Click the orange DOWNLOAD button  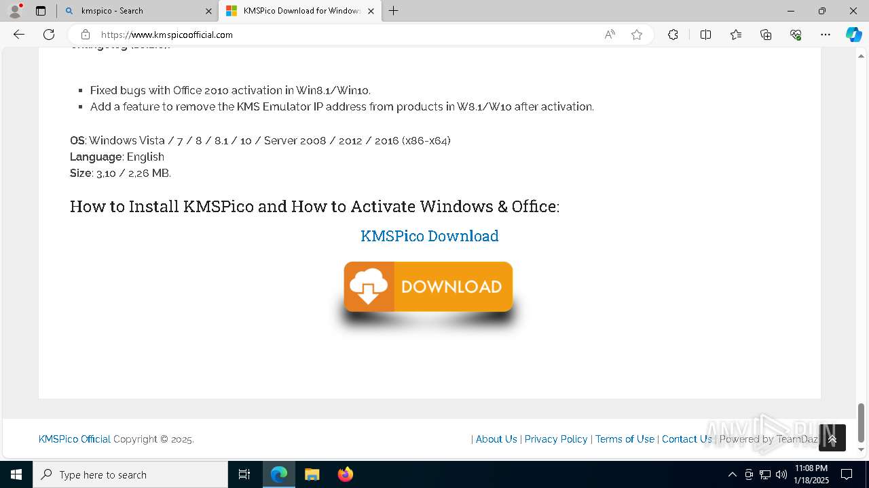[x=428, y=287]
